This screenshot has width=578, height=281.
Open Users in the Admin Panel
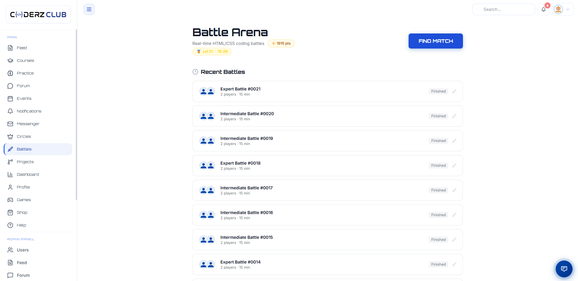tap(38, 250)
